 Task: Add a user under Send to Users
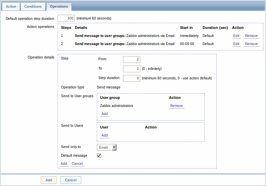pyautogui.click(x=105, y=136)
